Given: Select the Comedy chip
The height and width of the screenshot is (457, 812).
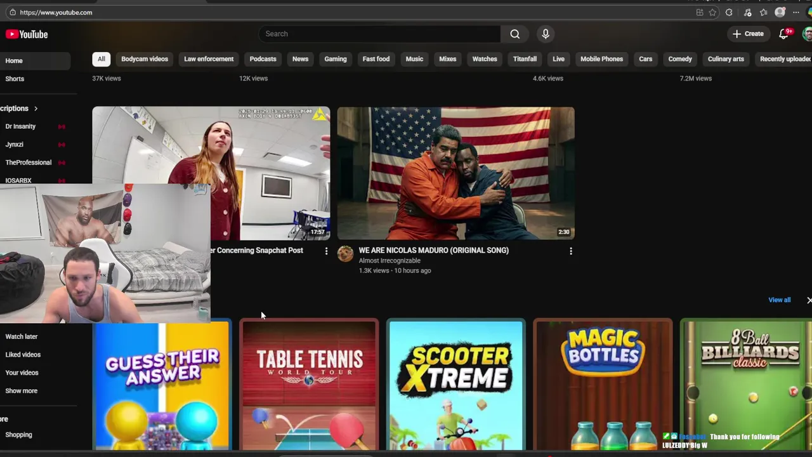Looking at the screenshot, I should coord(680,59).
